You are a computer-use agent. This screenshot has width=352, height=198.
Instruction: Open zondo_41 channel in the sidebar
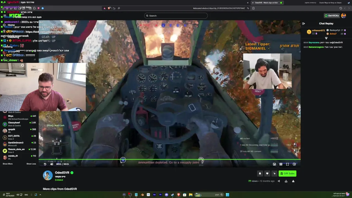click(19, 157)
